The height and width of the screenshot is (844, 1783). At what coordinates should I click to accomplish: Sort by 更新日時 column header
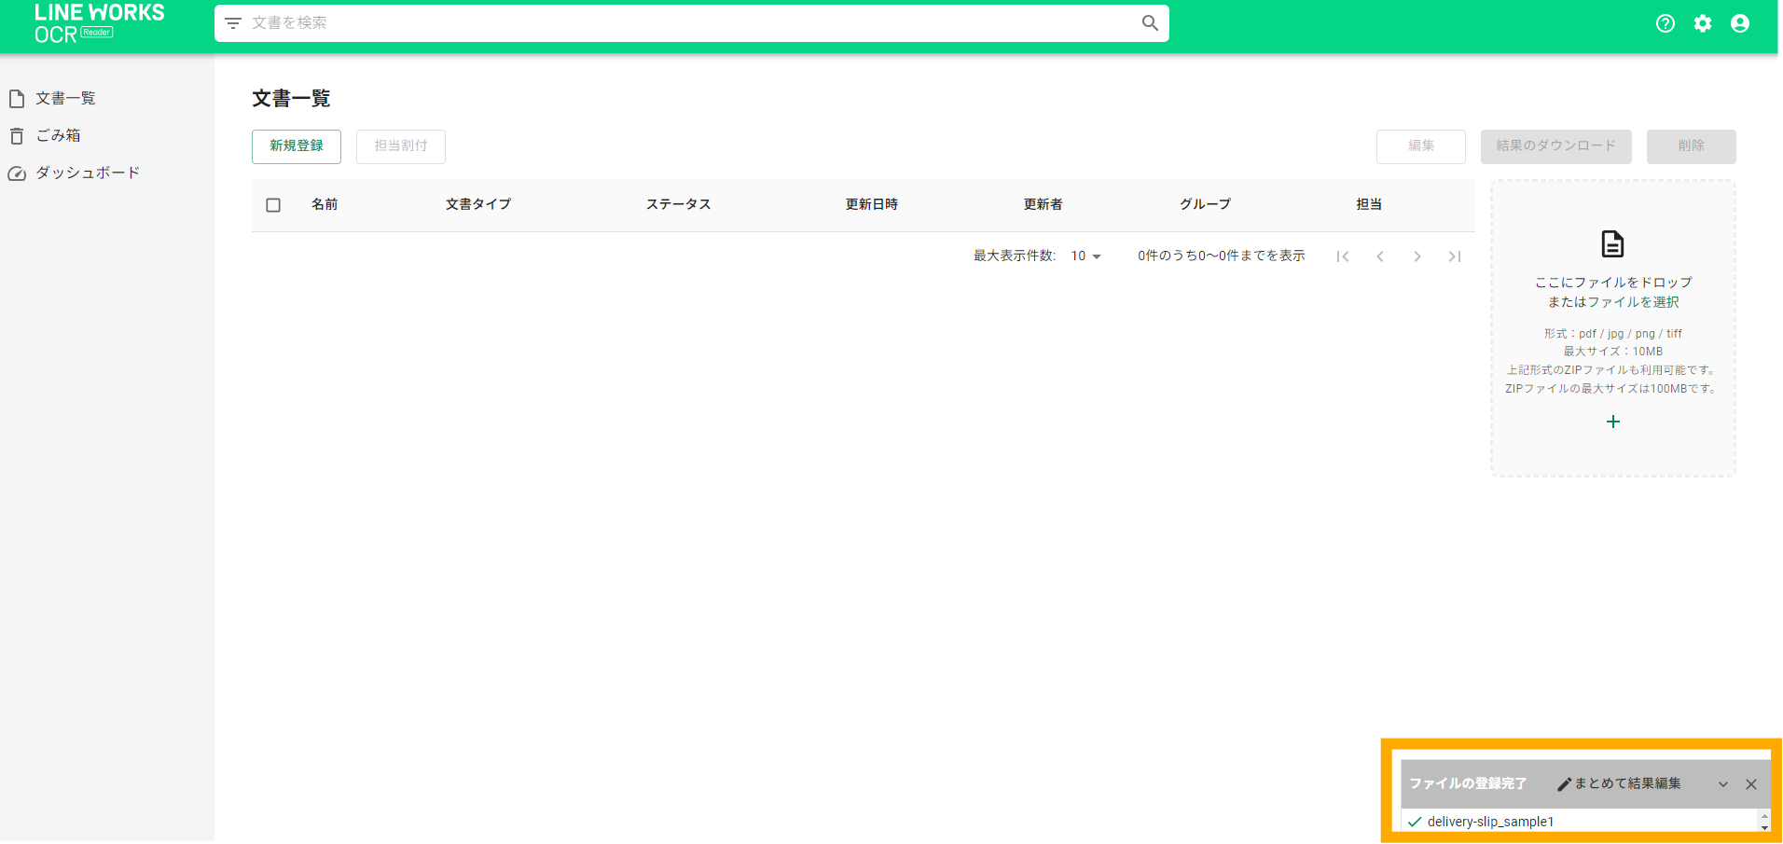coord(872,204)
